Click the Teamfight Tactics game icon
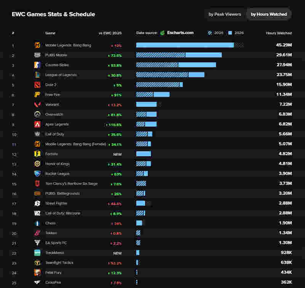 click(x=37, y=263)
